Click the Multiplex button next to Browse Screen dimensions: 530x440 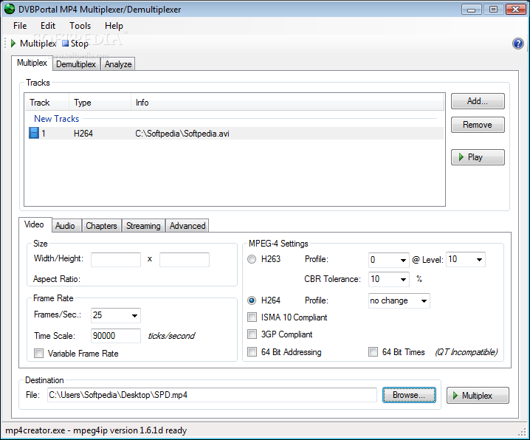[x=478, y=396]
